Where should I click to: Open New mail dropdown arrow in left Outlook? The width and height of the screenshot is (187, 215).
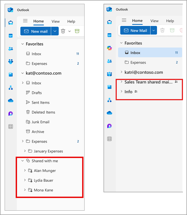click(x=55, y=31)
